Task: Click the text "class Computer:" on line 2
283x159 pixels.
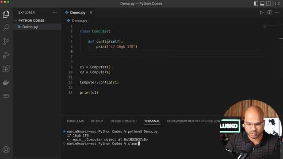Action: tap(95, 31)
